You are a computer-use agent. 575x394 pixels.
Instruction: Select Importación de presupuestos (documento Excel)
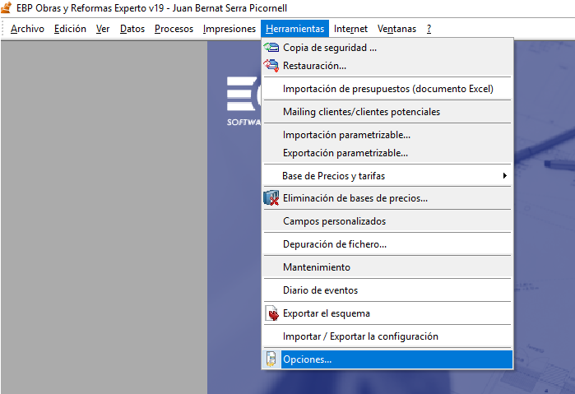tap(387, 89)
